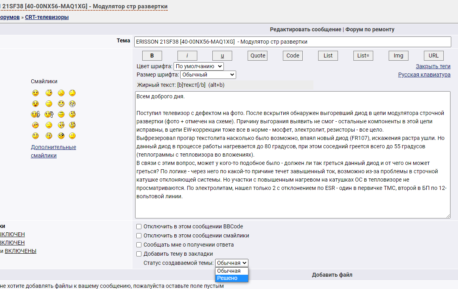Insert the thumbs-up smiley
458x289 pixels.
pos(36,115)
